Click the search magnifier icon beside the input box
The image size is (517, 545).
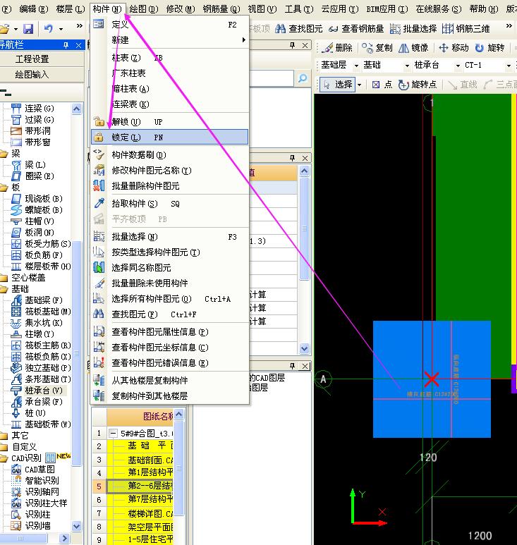coord(303,78)
